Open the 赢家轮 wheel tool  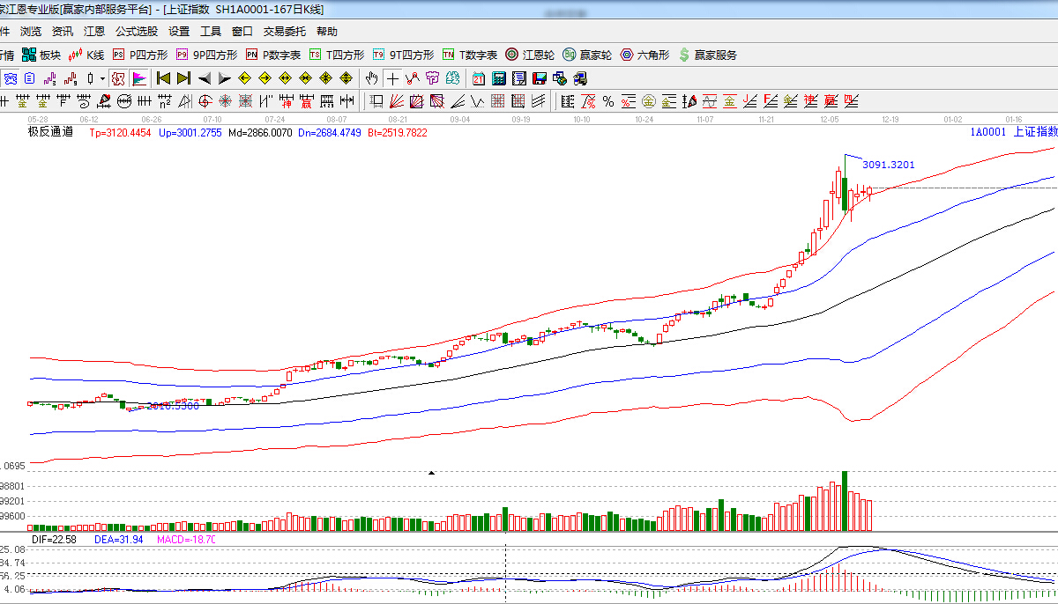(x=587, y=55)
